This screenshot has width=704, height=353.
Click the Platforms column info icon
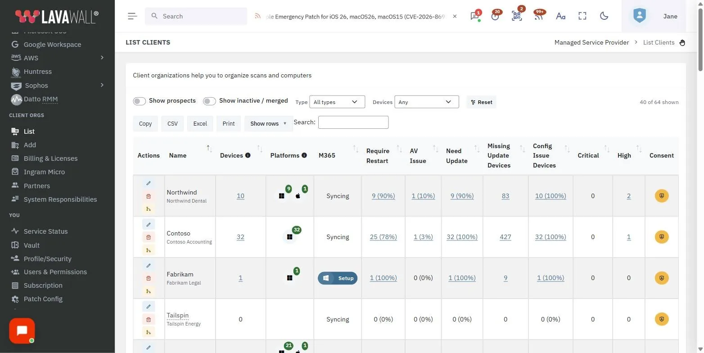pyautogui.click(x=304, y=155)
